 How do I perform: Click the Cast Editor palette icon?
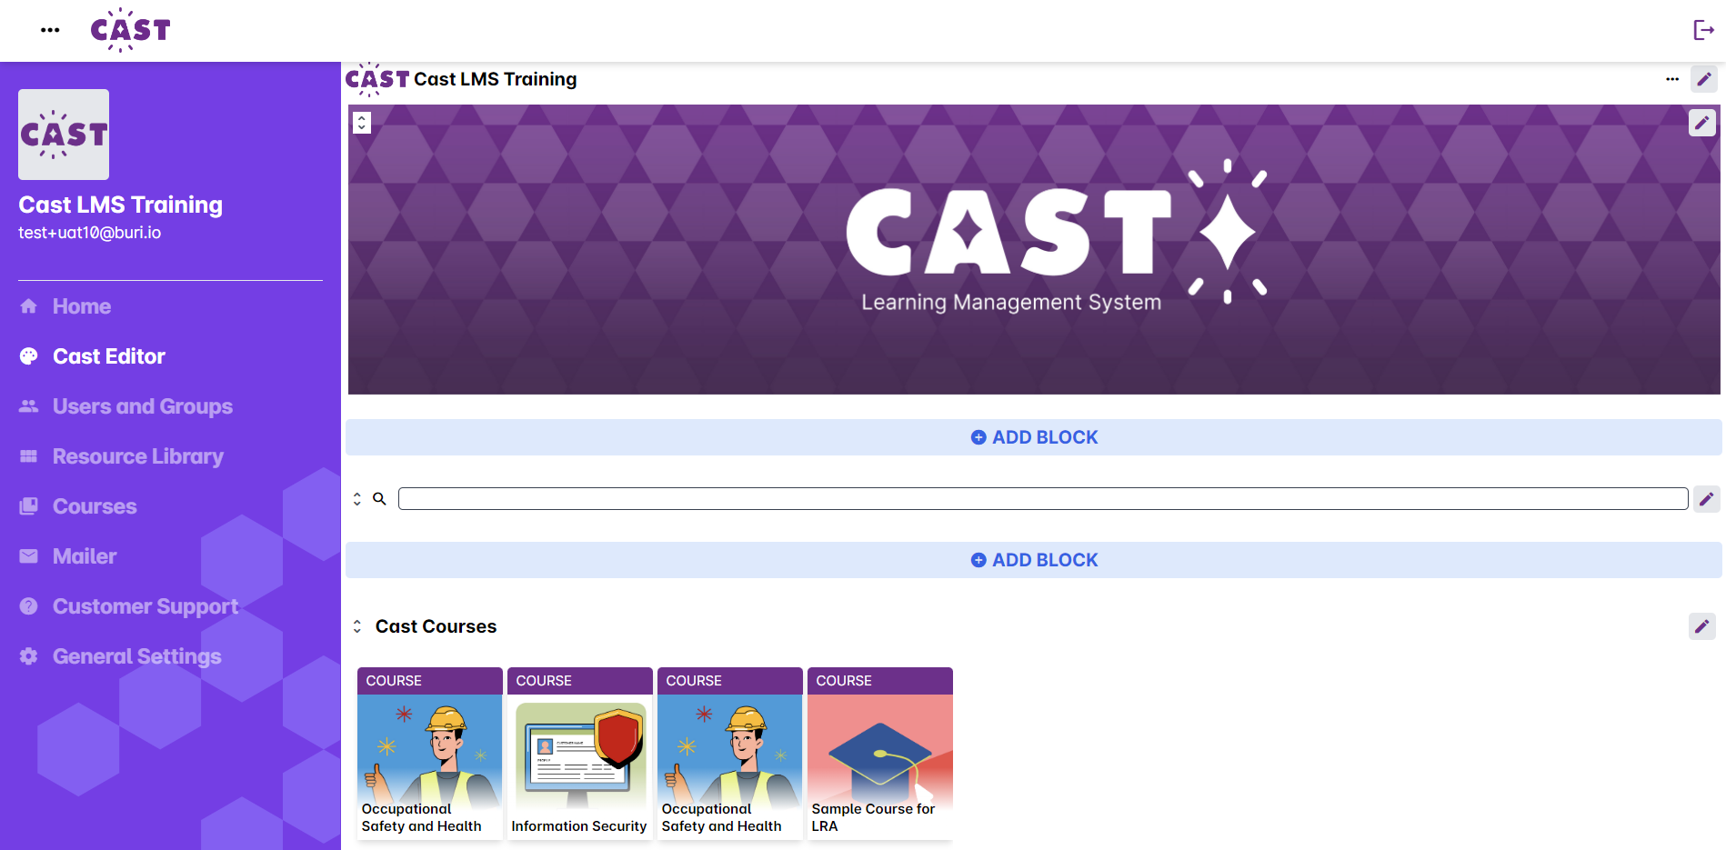(29, 356)
